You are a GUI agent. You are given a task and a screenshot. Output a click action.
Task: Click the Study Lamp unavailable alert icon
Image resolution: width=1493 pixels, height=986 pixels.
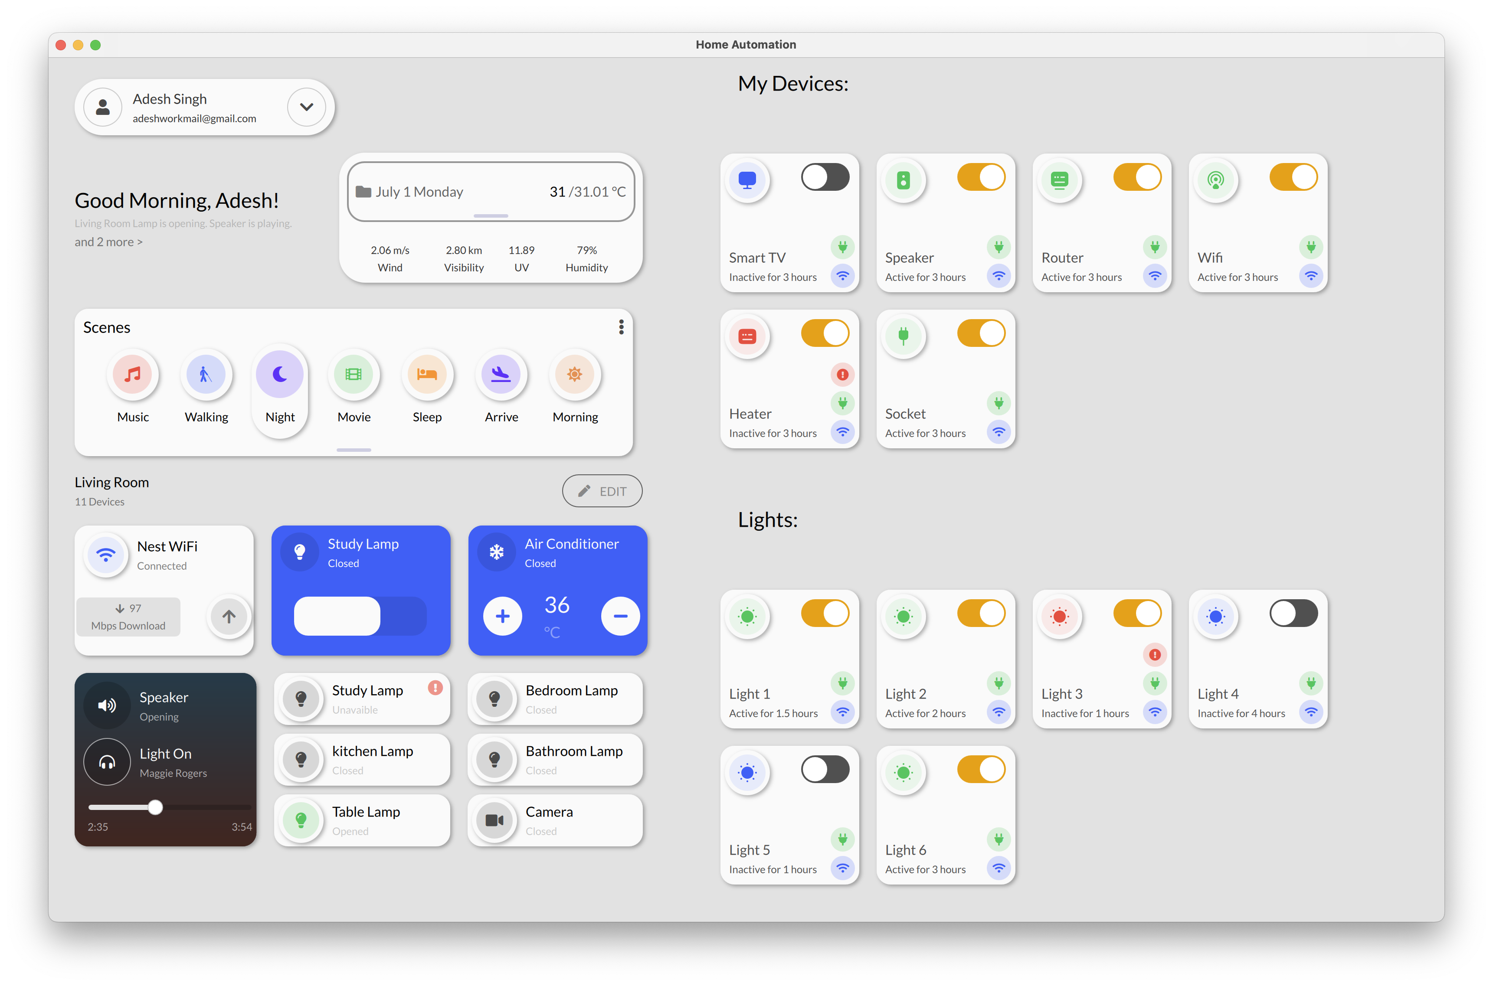pyautogui.click(x=435, y=687)
